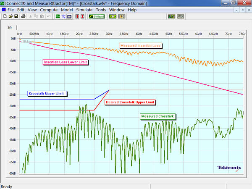The image size is (252, 189).
Task: Open the Tools menu
Action: [101, 10]
